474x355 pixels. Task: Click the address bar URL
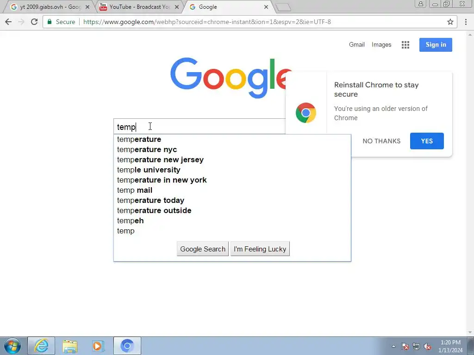(207, 22)
